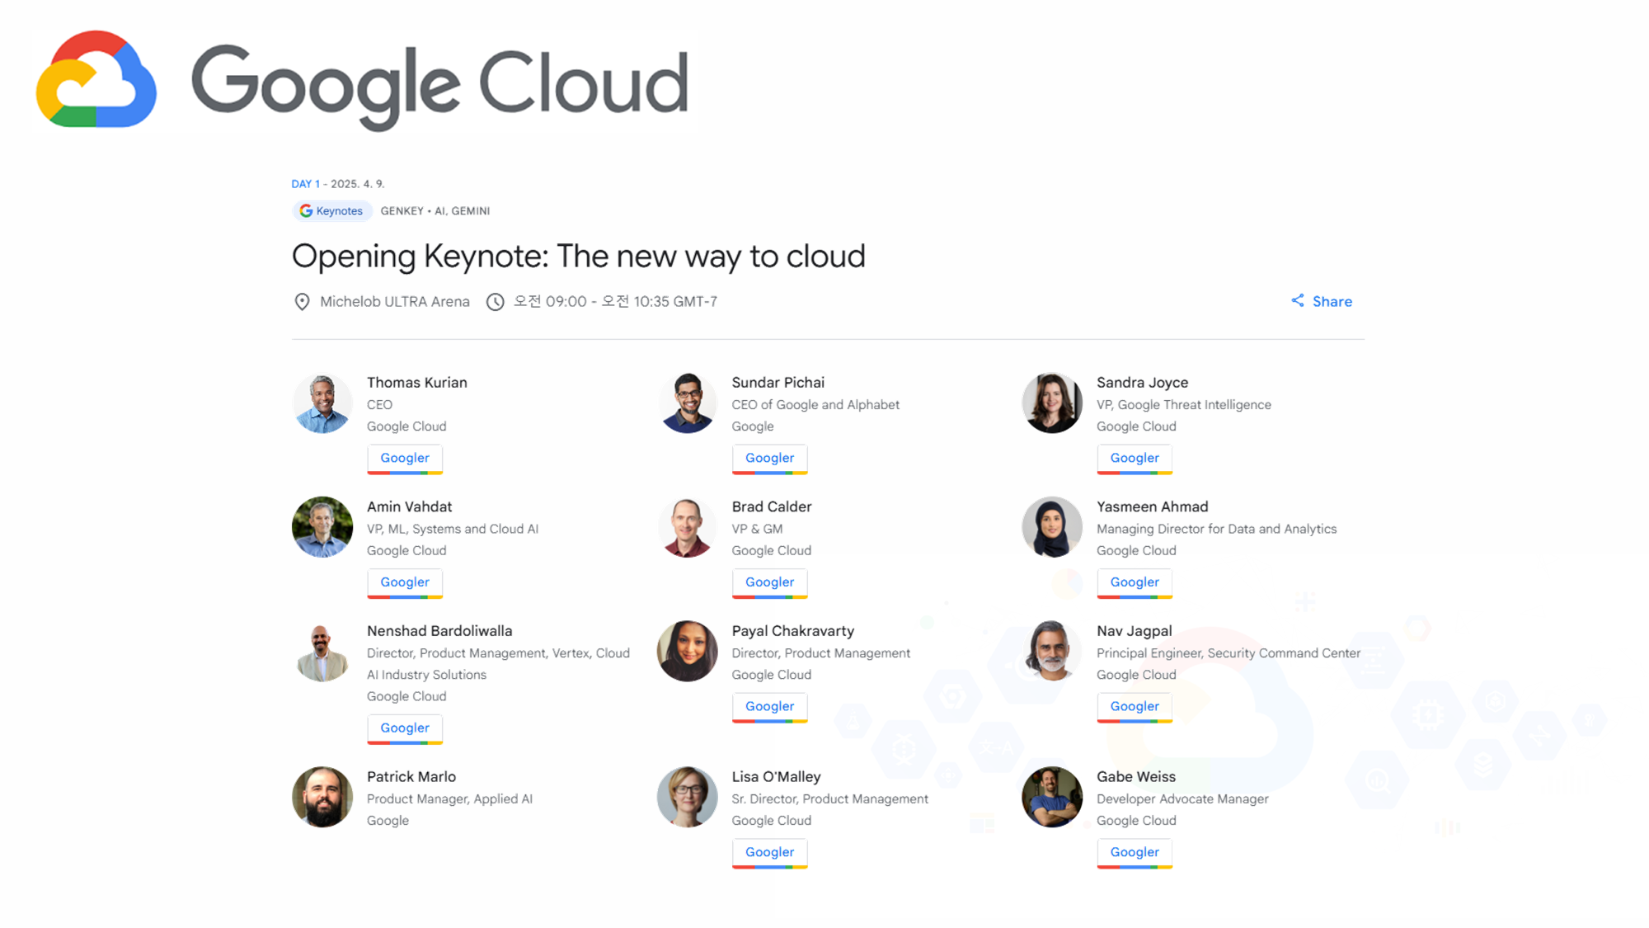This screenshot has height=928, width=1649.
Task: Click 'Managing Director for Data and Analytics' title
Action: coord(1217,530)
